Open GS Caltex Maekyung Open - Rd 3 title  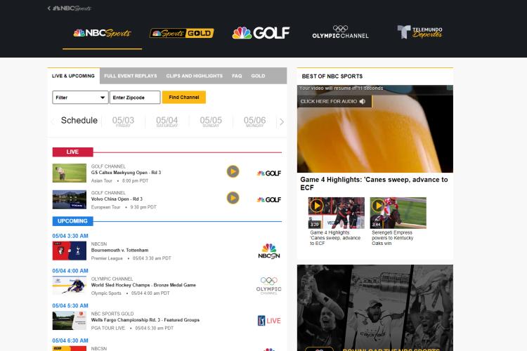(x=126, y=173)
